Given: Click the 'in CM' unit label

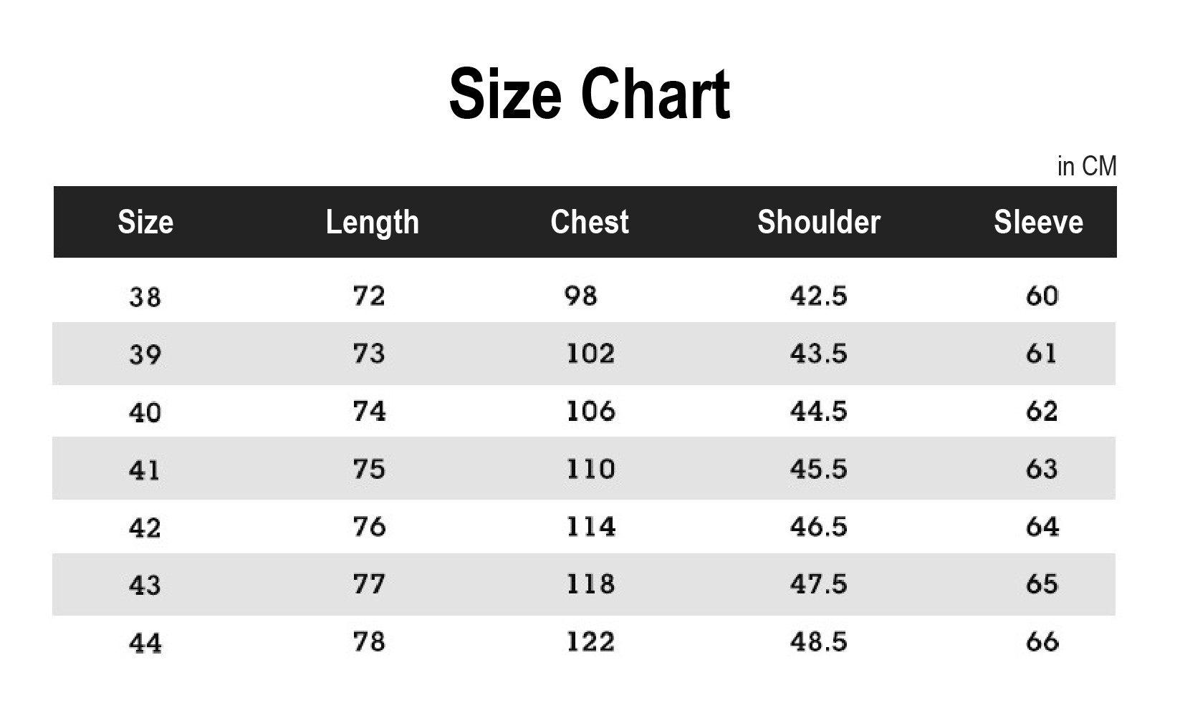Looking at the screenshot, I should click(x=1087, y=166).
